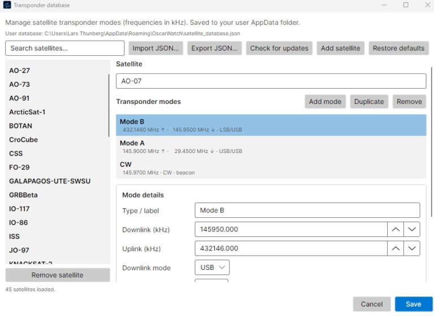Save the transponder database changes
The height and width of the screenshot is (316, 434).
pos(414,304)
